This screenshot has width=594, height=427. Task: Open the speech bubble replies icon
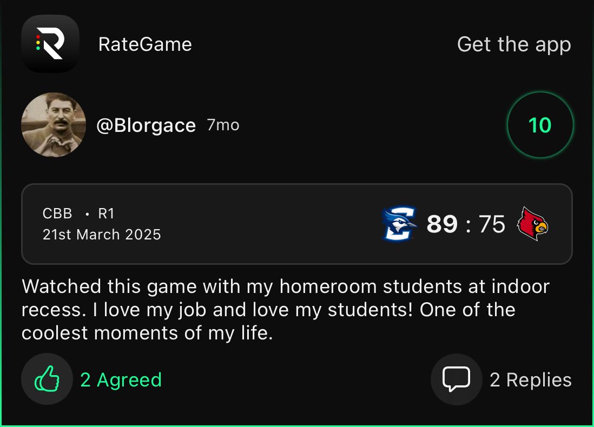456,379
